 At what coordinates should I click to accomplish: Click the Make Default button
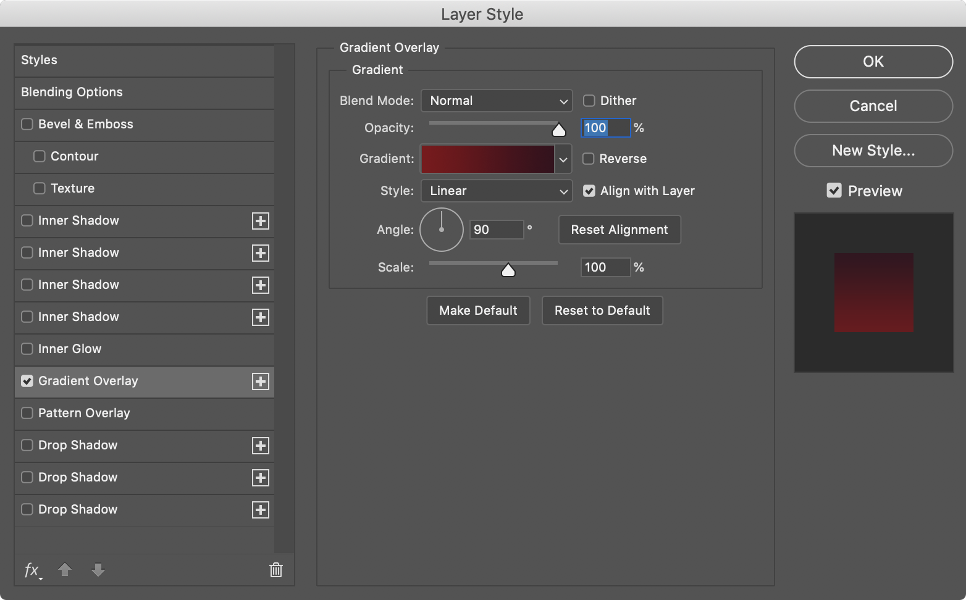(478, 310)
